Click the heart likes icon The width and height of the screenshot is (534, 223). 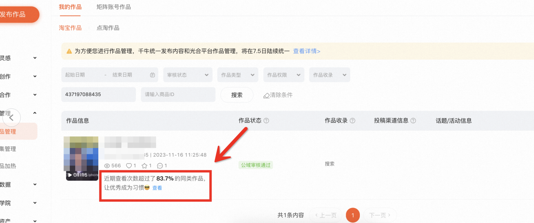pyautogui.click(x=129, y=166)
